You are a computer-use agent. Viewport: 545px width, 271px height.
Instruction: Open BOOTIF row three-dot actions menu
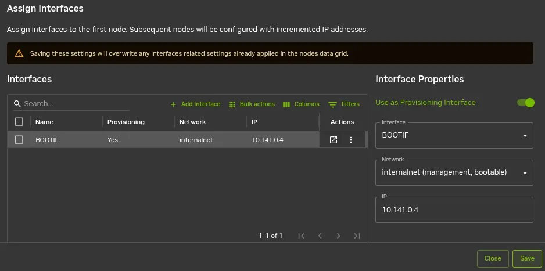pyautogui.click(x=351, y=140)
